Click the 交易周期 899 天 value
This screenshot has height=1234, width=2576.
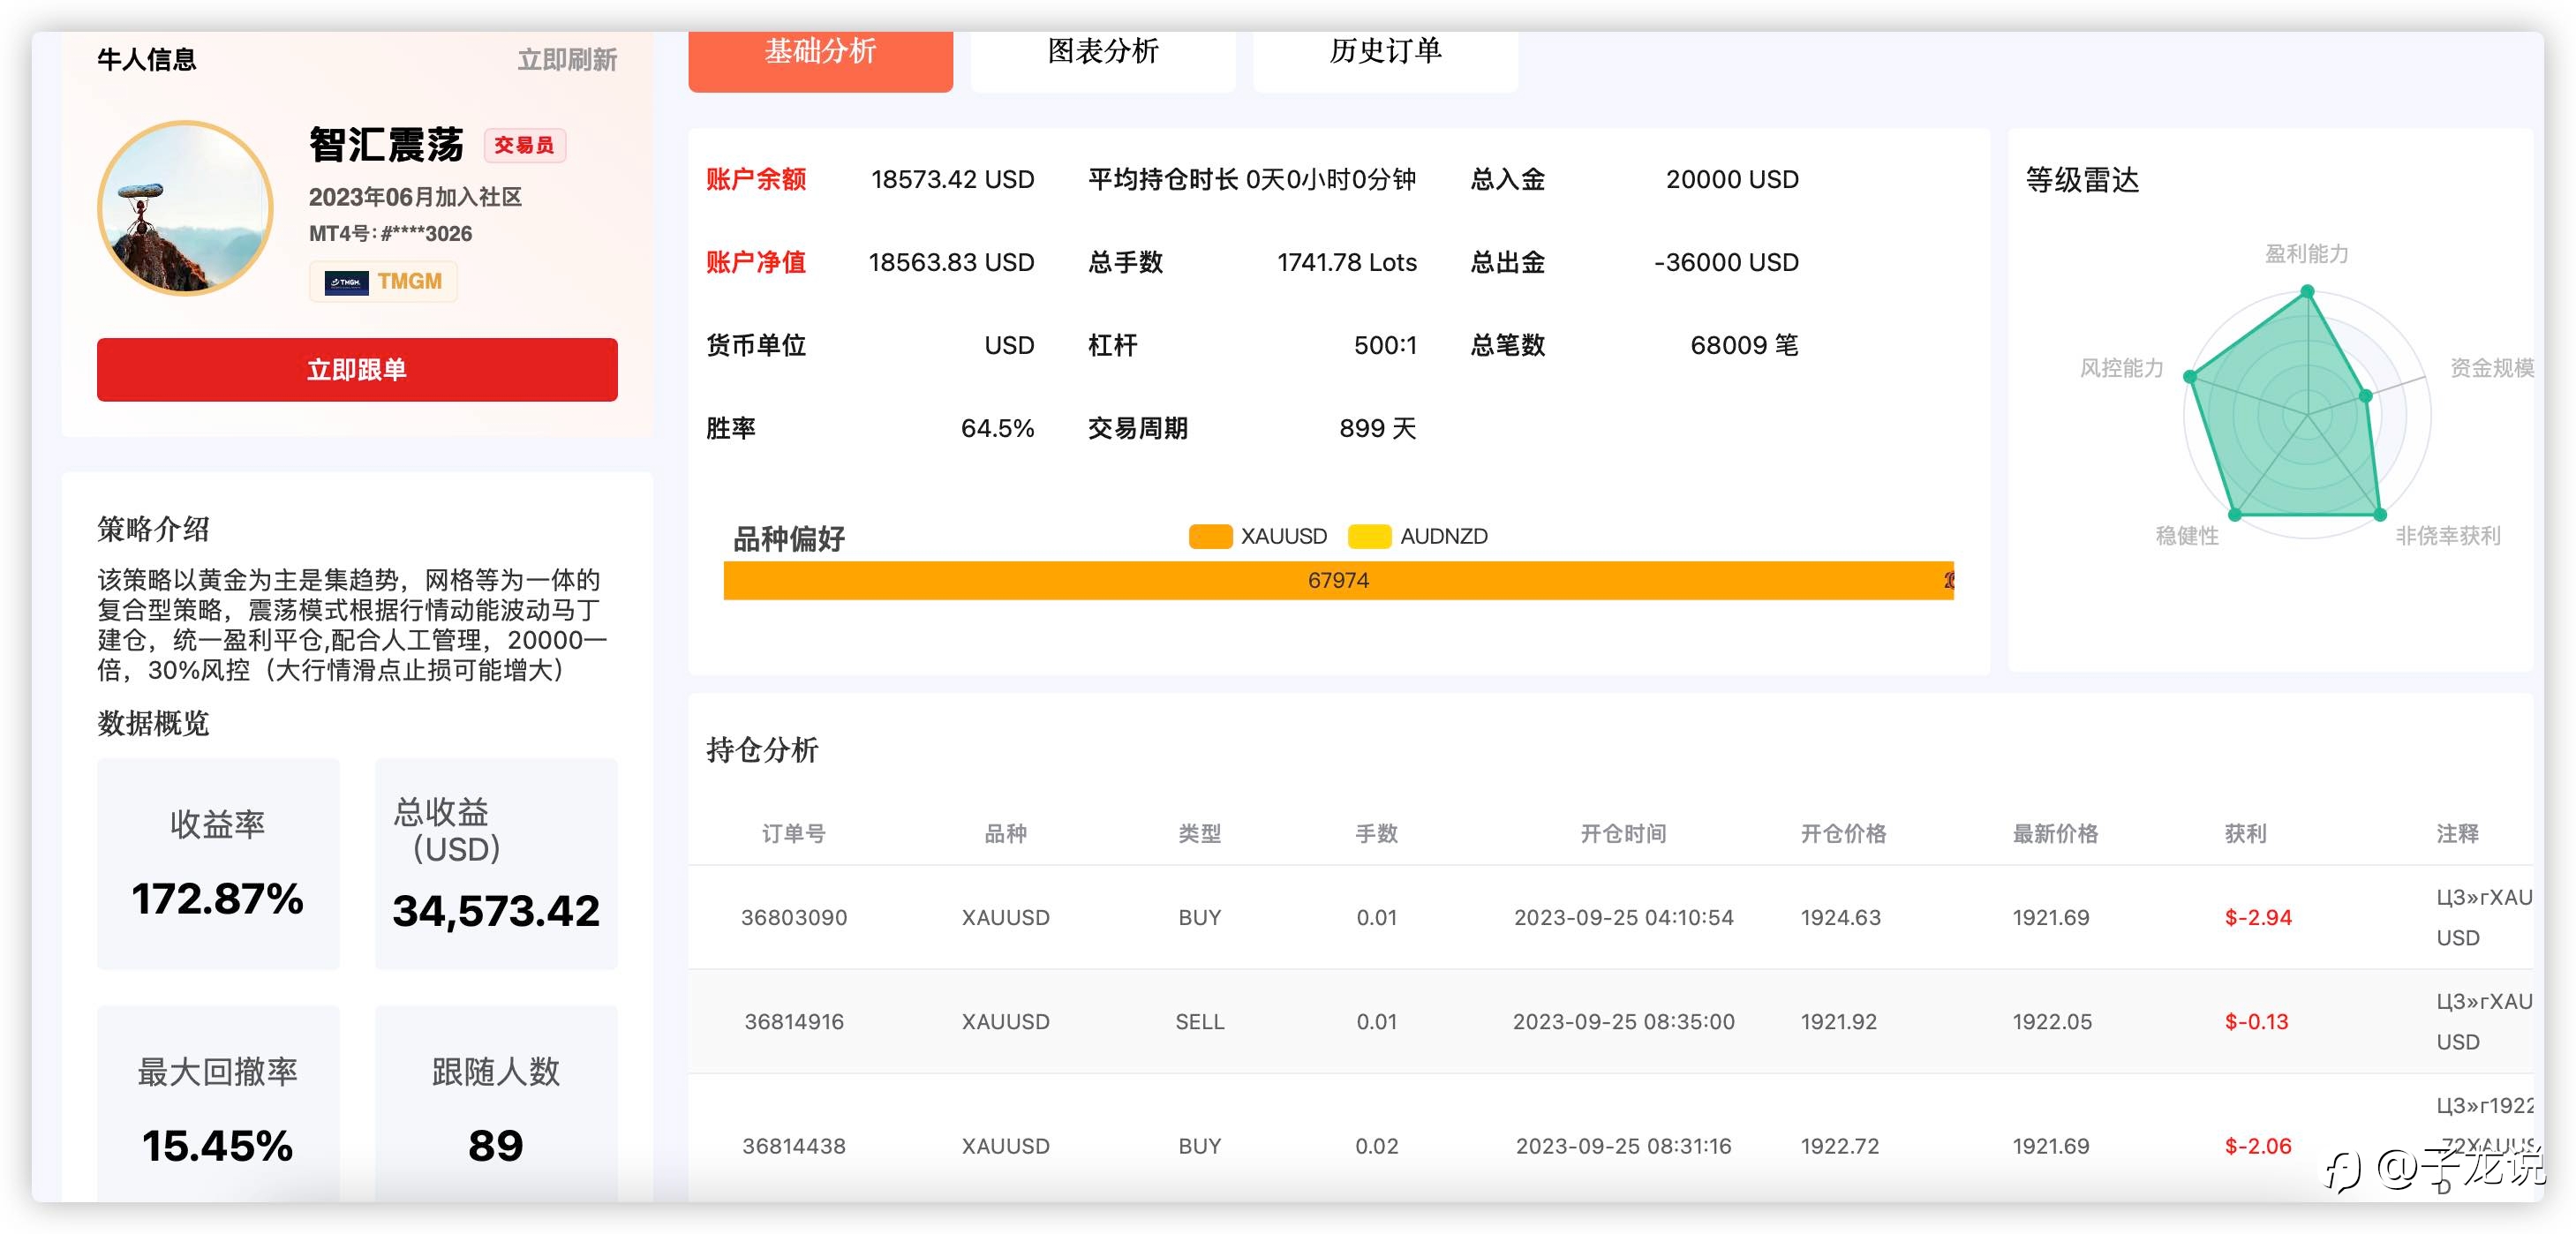click(x=1377, y=428)
